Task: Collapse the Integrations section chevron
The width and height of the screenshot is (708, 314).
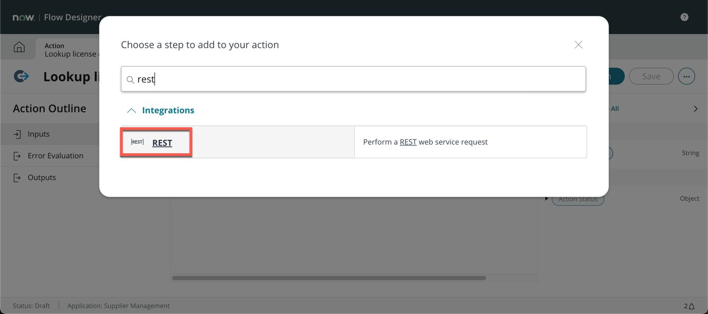Action: [131, 110]
